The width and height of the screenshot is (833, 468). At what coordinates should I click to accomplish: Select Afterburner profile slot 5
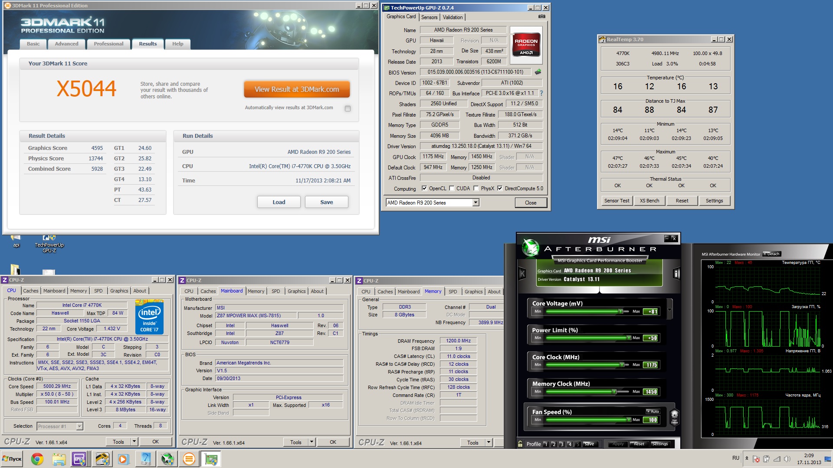(578, 444)
